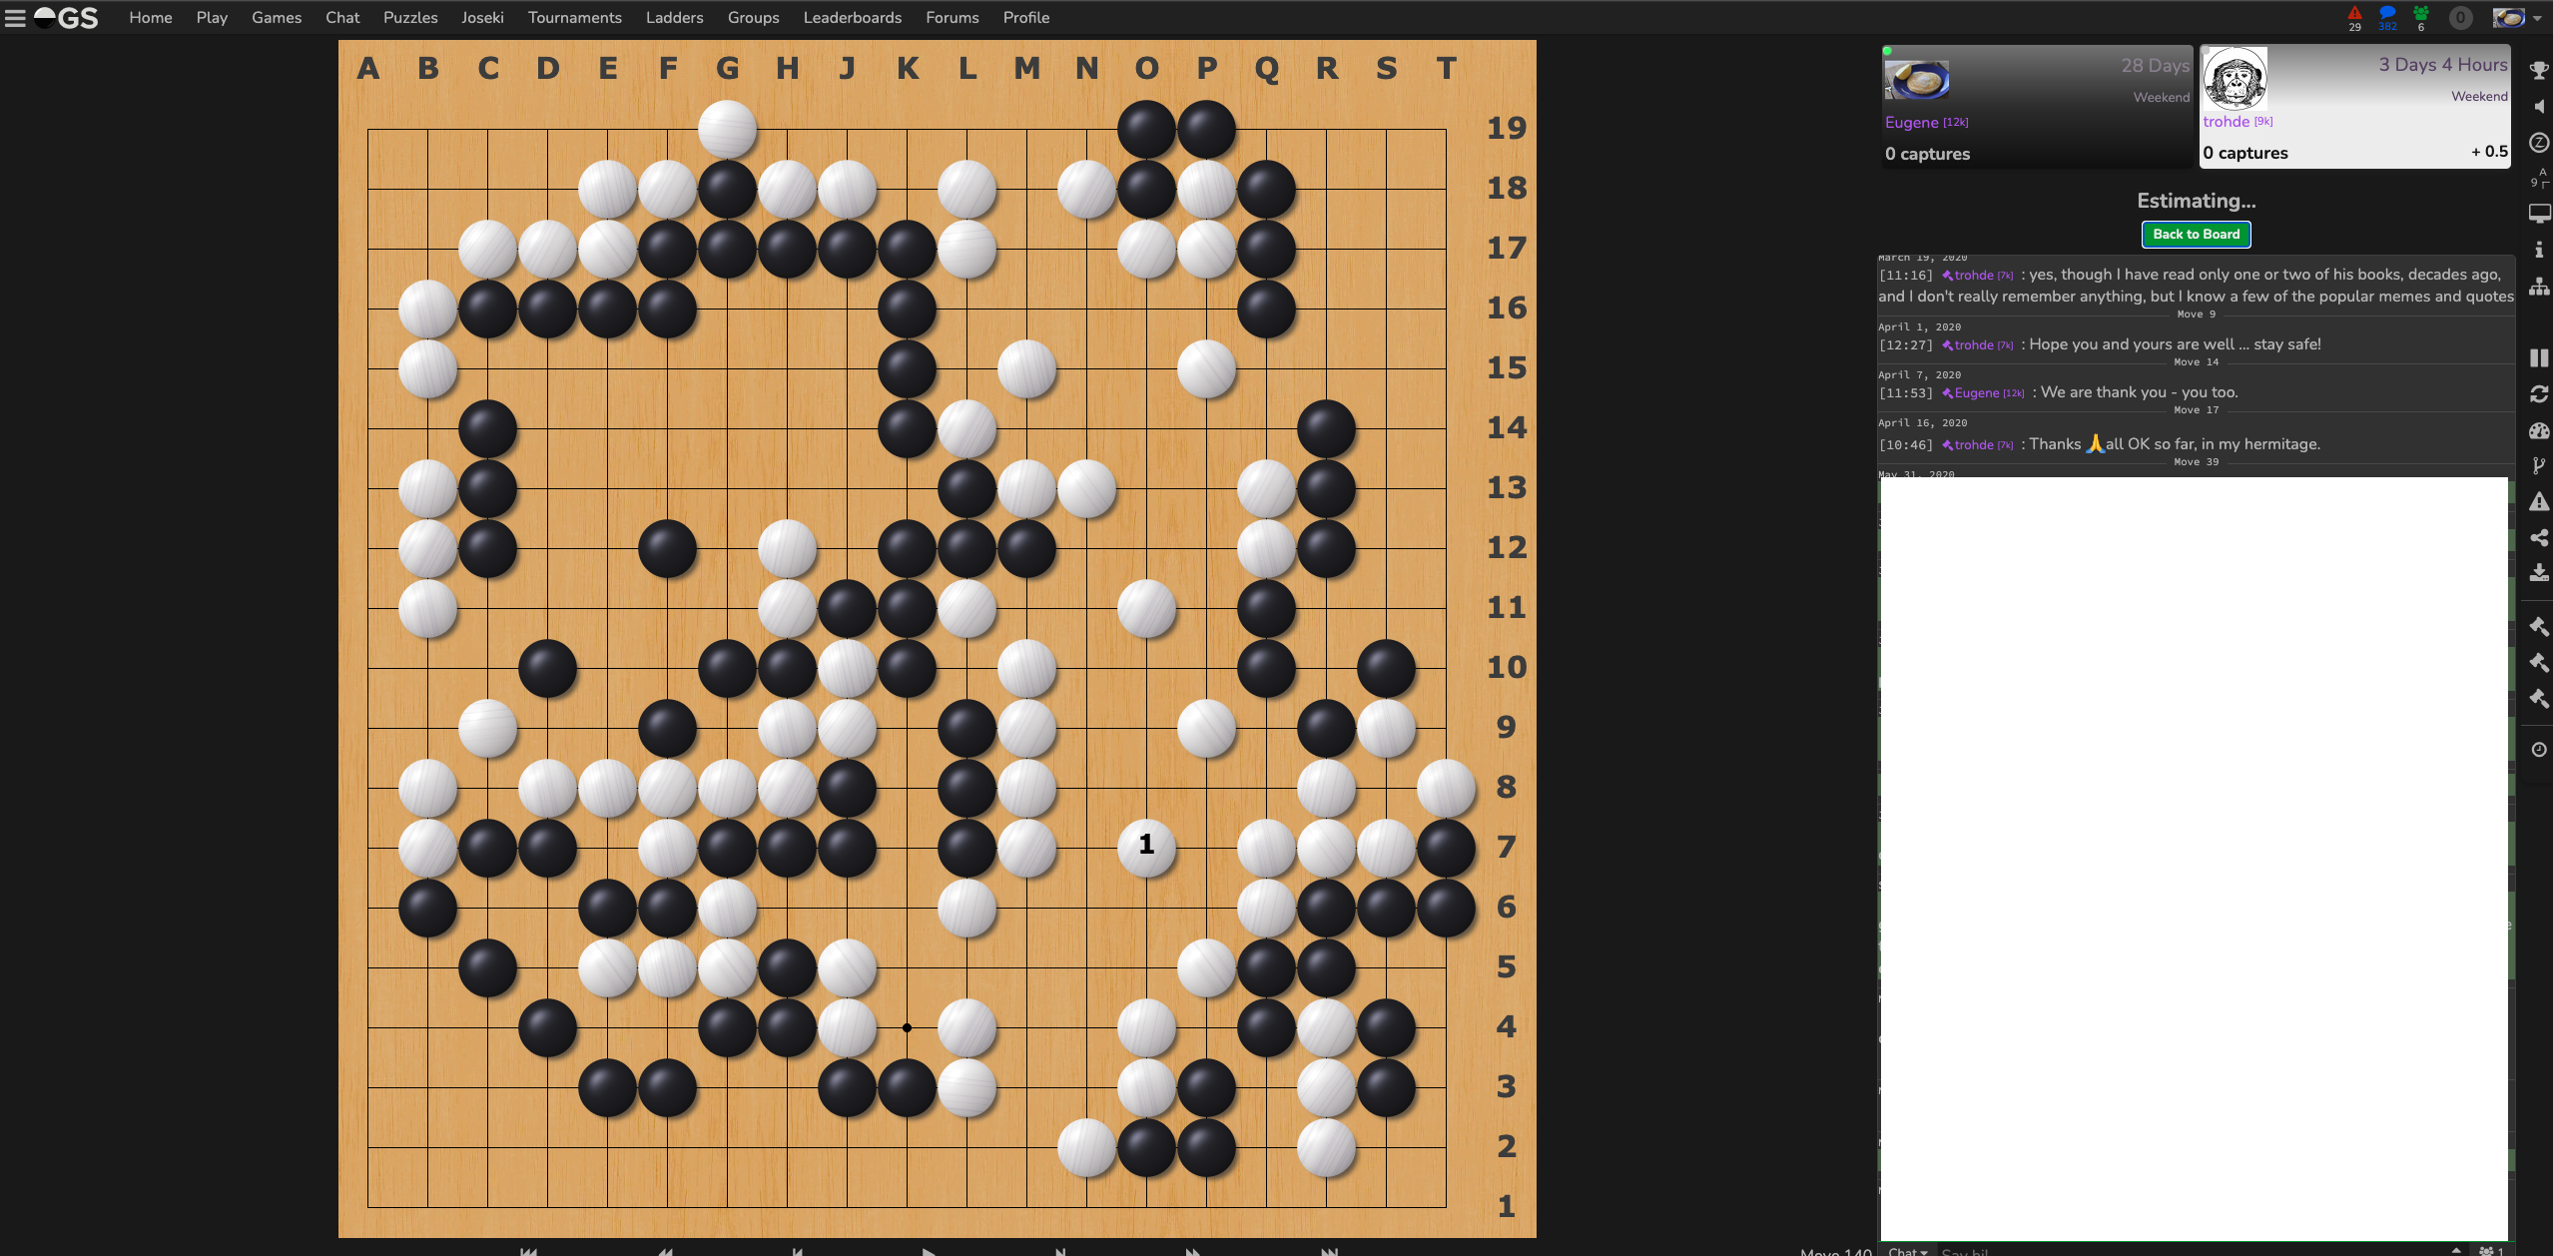Click the '+ 0.5' komi text
The image size is (2553, 1256).
pyautogui.click(x=2489, y=151)
